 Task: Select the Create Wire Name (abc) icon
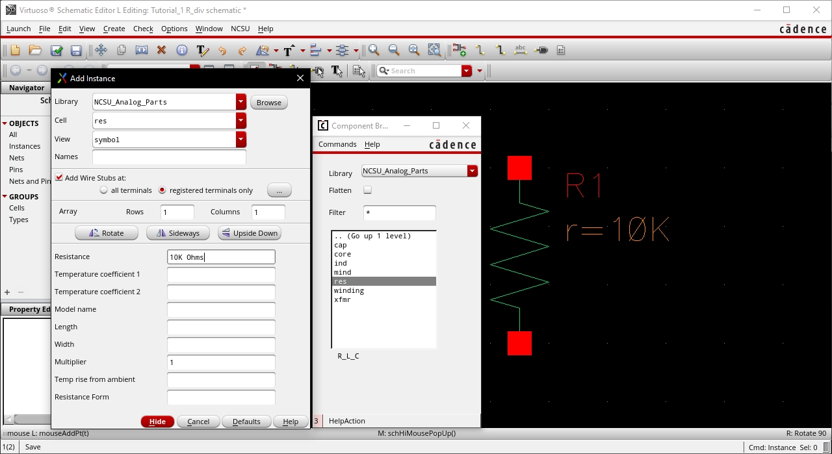(520, 50)
